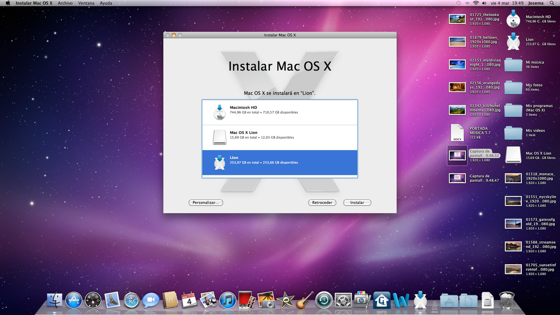Open Time Machine from the Dock

(324, 300)
